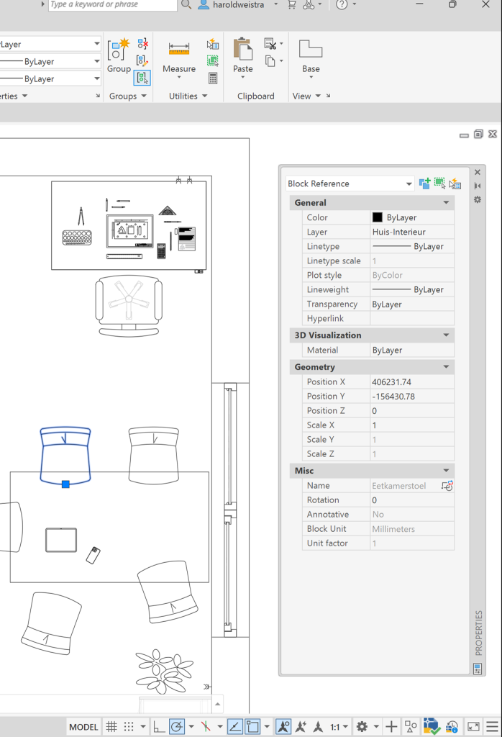
Task: Click the keyword search field
Action: [x=113, y=5]
